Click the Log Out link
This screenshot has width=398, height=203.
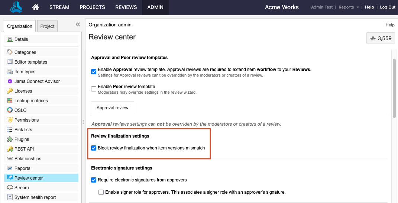coord(388,7)
